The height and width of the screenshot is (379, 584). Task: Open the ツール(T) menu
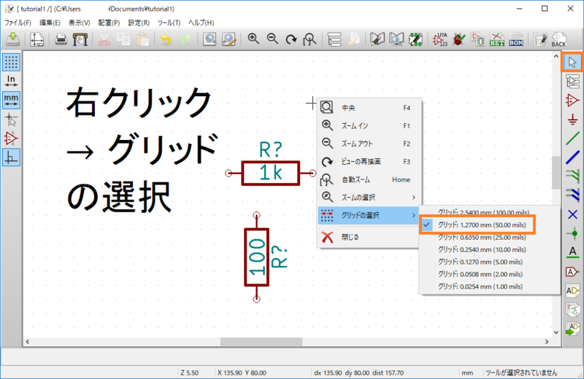point(169,23)
